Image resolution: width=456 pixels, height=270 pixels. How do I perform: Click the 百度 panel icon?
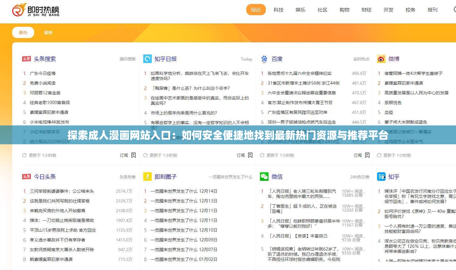click(264, 59)
